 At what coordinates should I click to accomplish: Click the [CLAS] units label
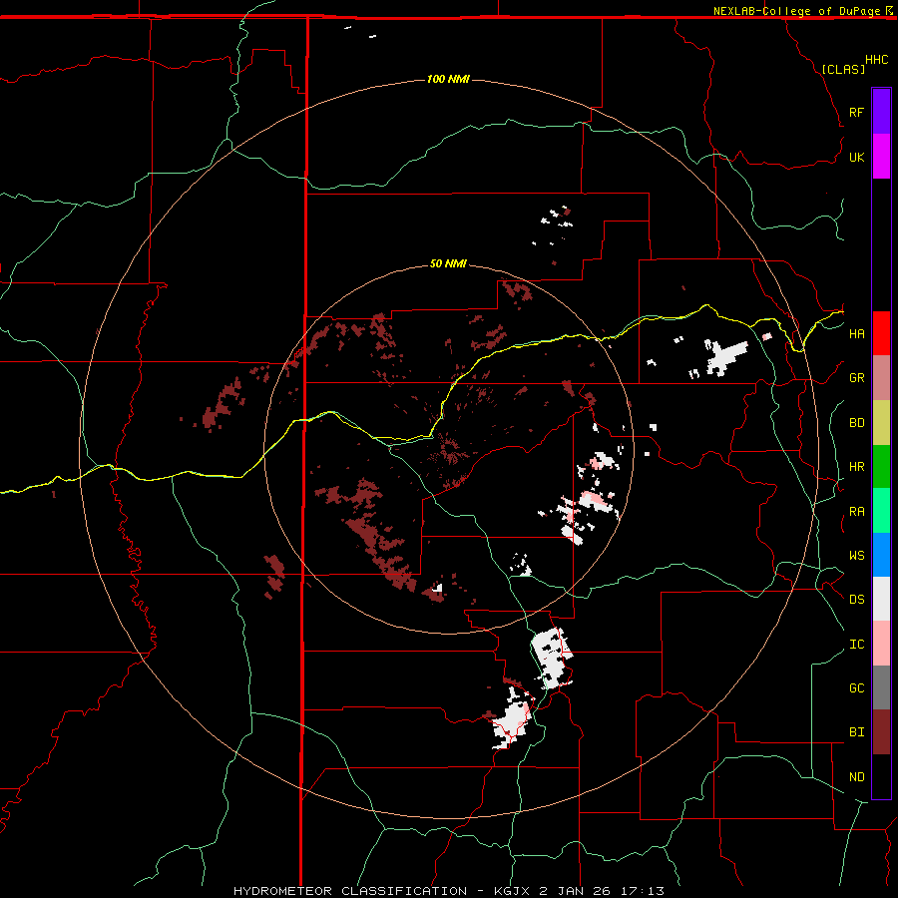coord(843,69)
